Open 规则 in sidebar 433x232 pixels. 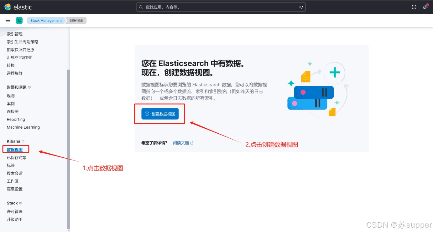[x=11, y=96]
